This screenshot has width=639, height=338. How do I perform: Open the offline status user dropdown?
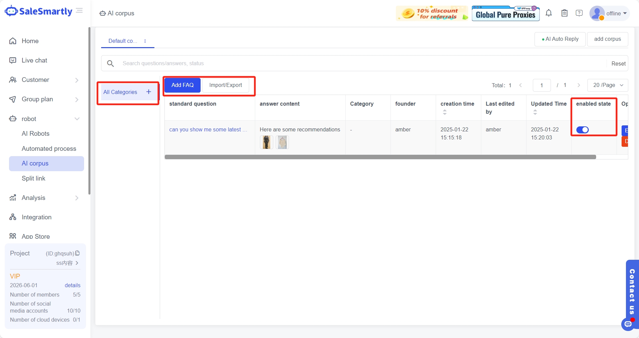point(610,13)
